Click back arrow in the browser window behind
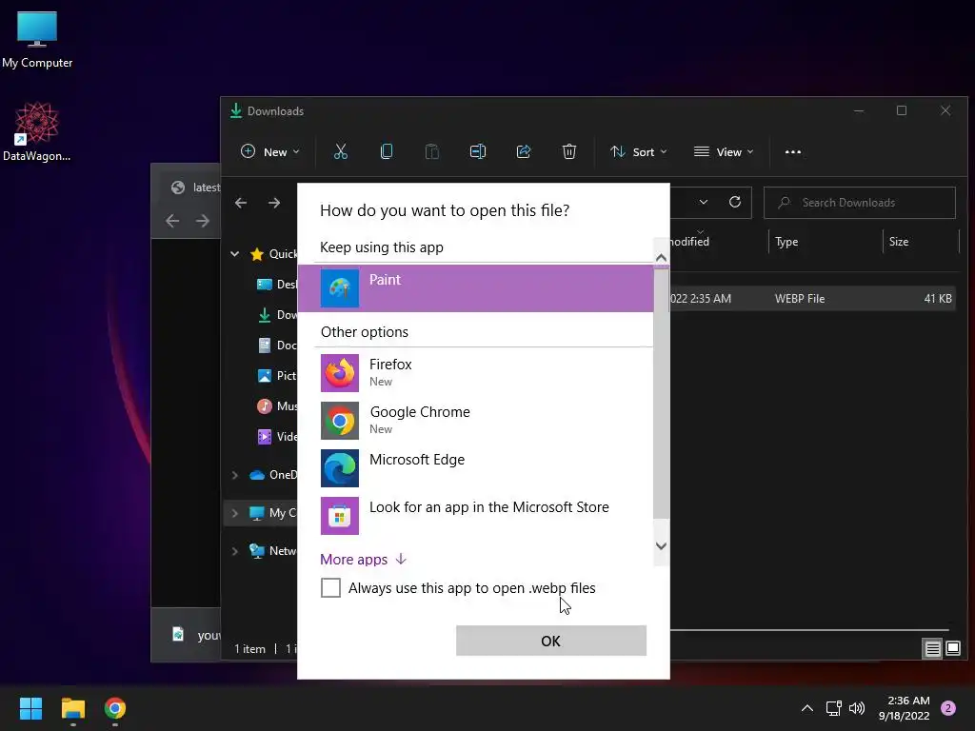The image size is (975, 731). (172, 221)
